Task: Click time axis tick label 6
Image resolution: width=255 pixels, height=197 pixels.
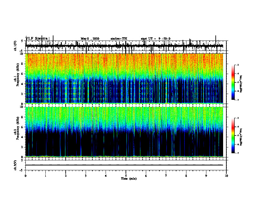Action: [x=146, y=176]
